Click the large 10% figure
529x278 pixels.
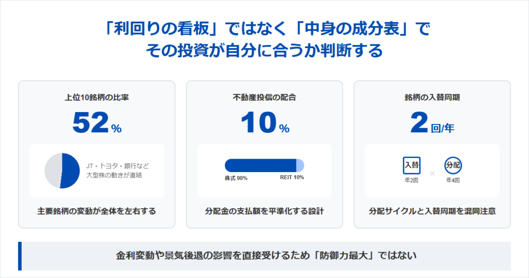click(264, 123)
